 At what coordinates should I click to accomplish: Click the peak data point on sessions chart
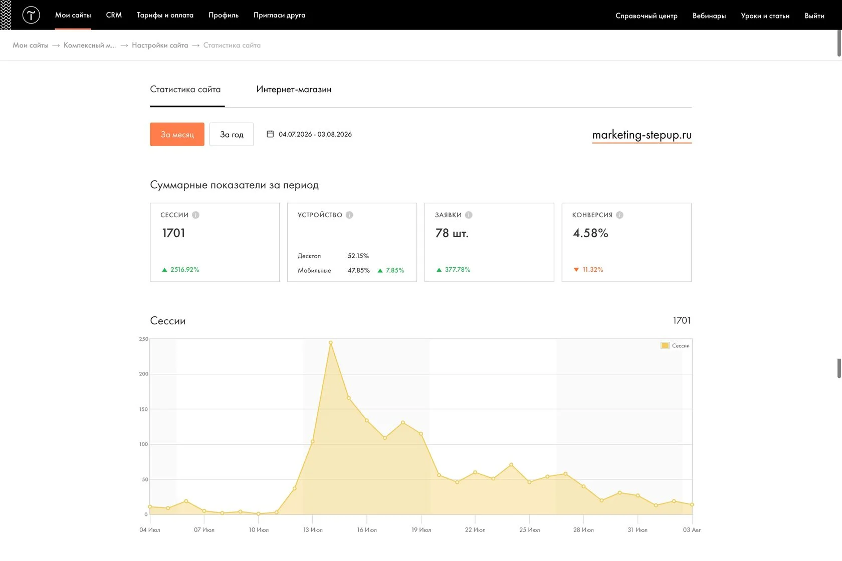point(331,343)
